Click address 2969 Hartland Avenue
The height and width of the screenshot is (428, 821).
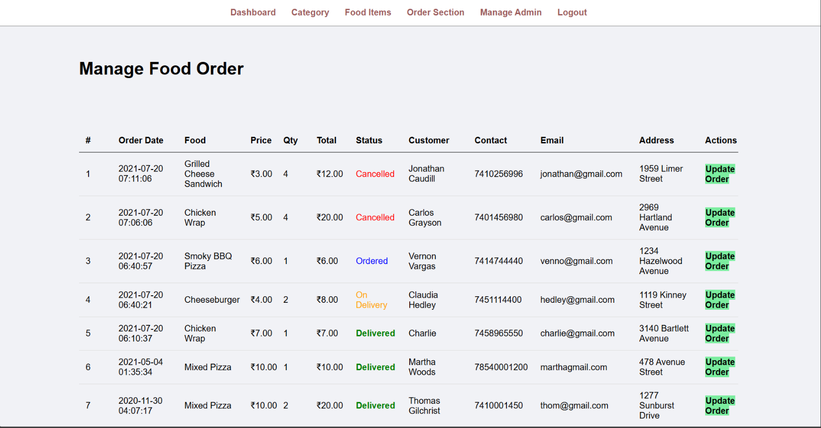click(x=656, y=218)
